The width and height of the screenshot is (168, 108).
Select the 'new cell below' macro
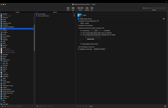click(x=55, y=14)
